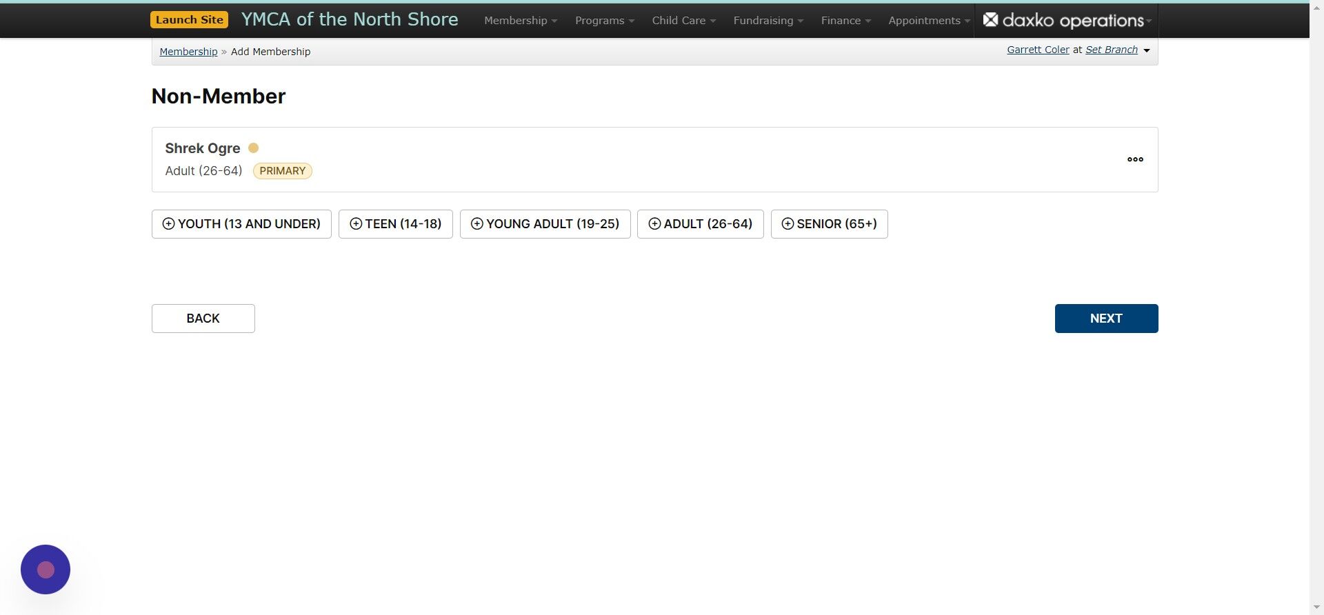Click the BACK button
1324x615 pixels.
pos(203,319)
